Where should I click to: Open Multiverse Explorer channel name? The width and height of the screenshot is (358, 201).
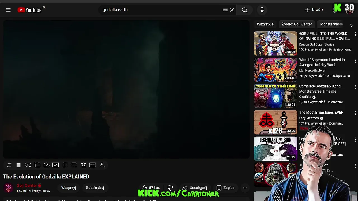pos(312,71)
